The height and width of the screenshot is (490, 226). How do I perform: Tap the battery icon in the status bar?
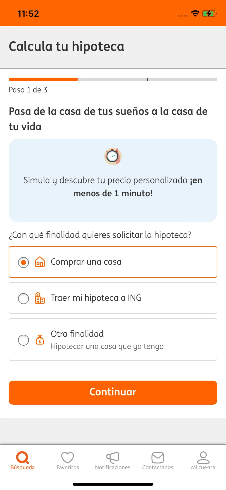point(209,13)
